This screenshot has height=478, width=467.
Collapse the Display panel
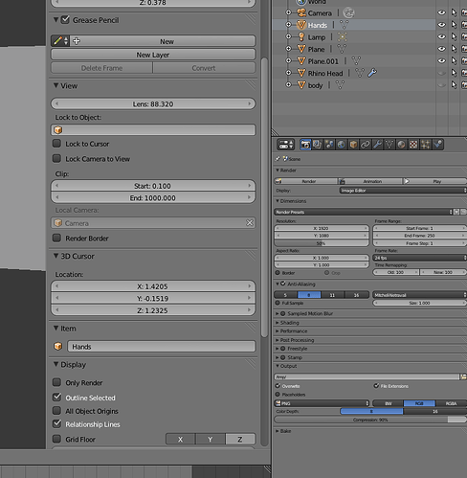click(56, 364)
